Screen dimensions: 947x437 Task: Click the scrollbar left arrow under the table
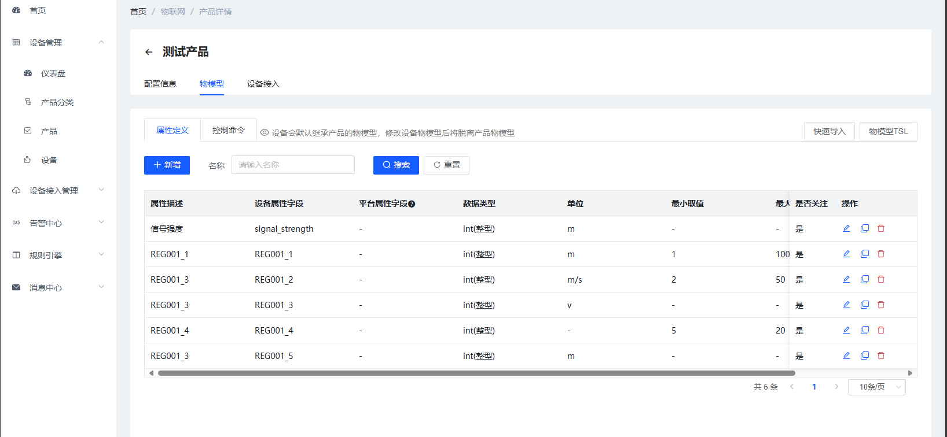[x=151, y=373]
